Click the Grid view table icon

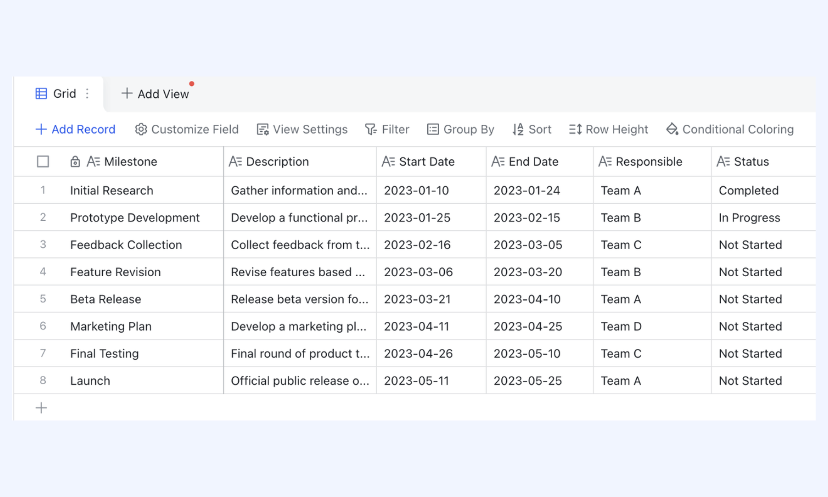41,94
